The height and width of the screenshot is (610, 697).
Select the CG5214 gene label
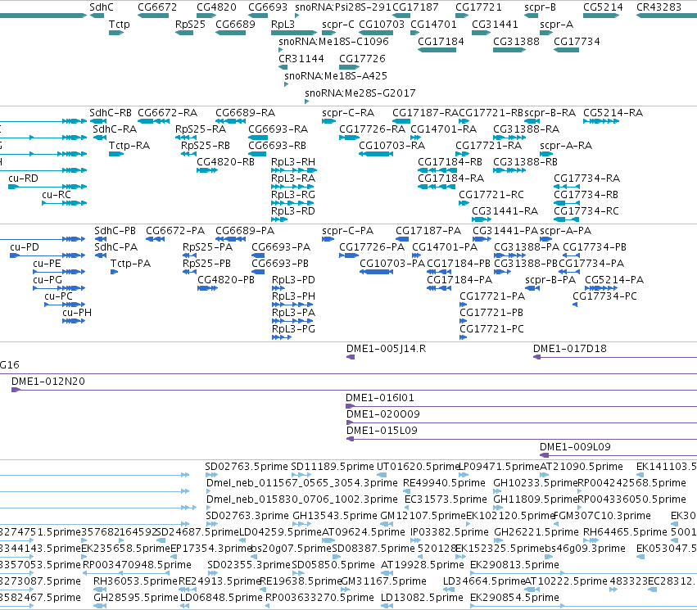(603, 7)
